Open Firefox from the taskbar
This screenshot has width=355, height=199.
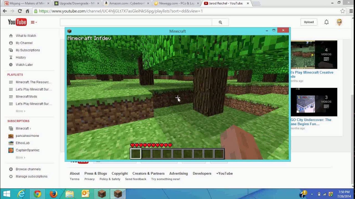pos(53,194)
